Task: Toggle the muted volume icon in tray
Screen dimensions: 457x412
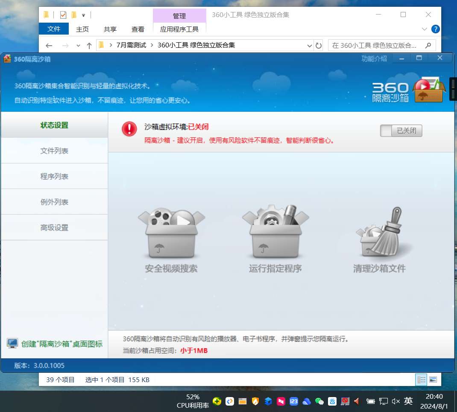Action: click(x=395, y=401)
